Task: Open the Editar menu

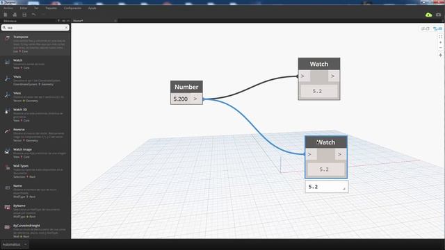Action: 24,8
